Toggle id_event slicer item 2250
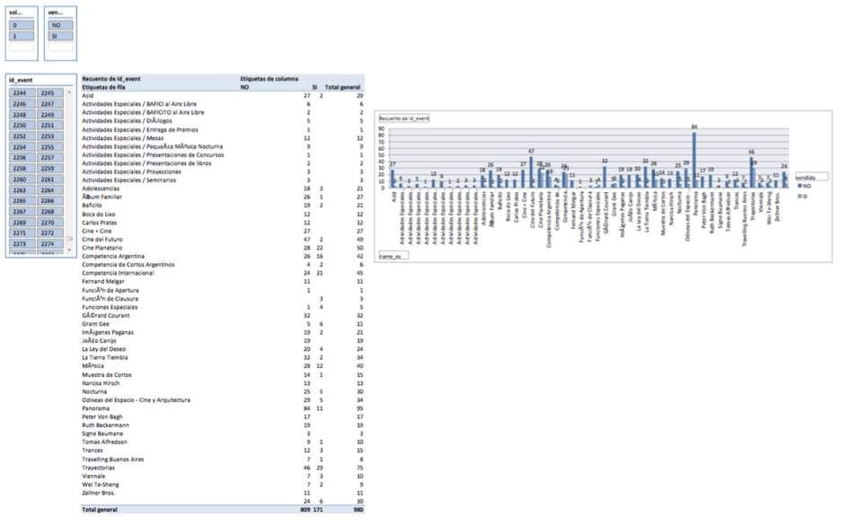Image resolution: width=845 pixels, height=526 pixels. (x=22, y=125)
